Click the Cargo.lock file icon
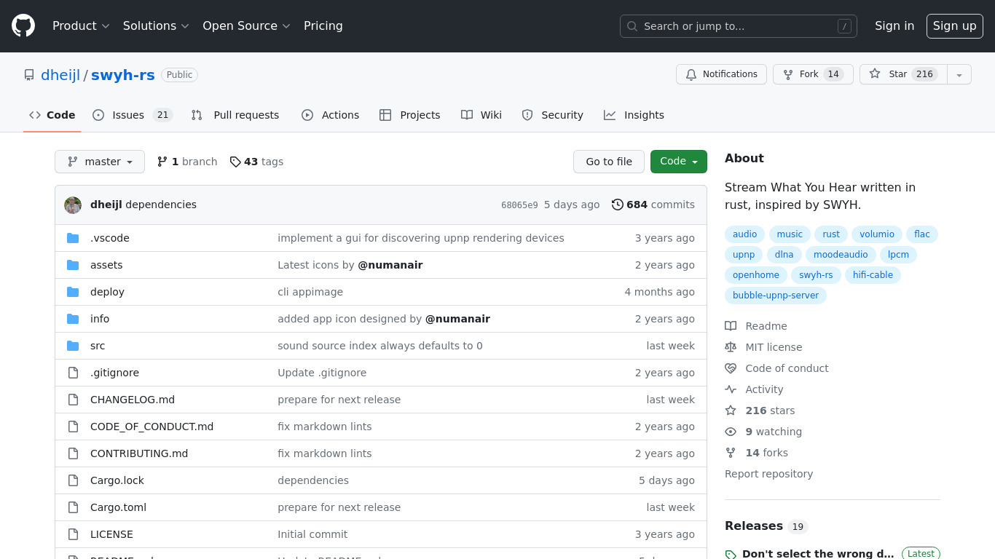The width and height of the screenshot is (995, 559). [73, 480]
